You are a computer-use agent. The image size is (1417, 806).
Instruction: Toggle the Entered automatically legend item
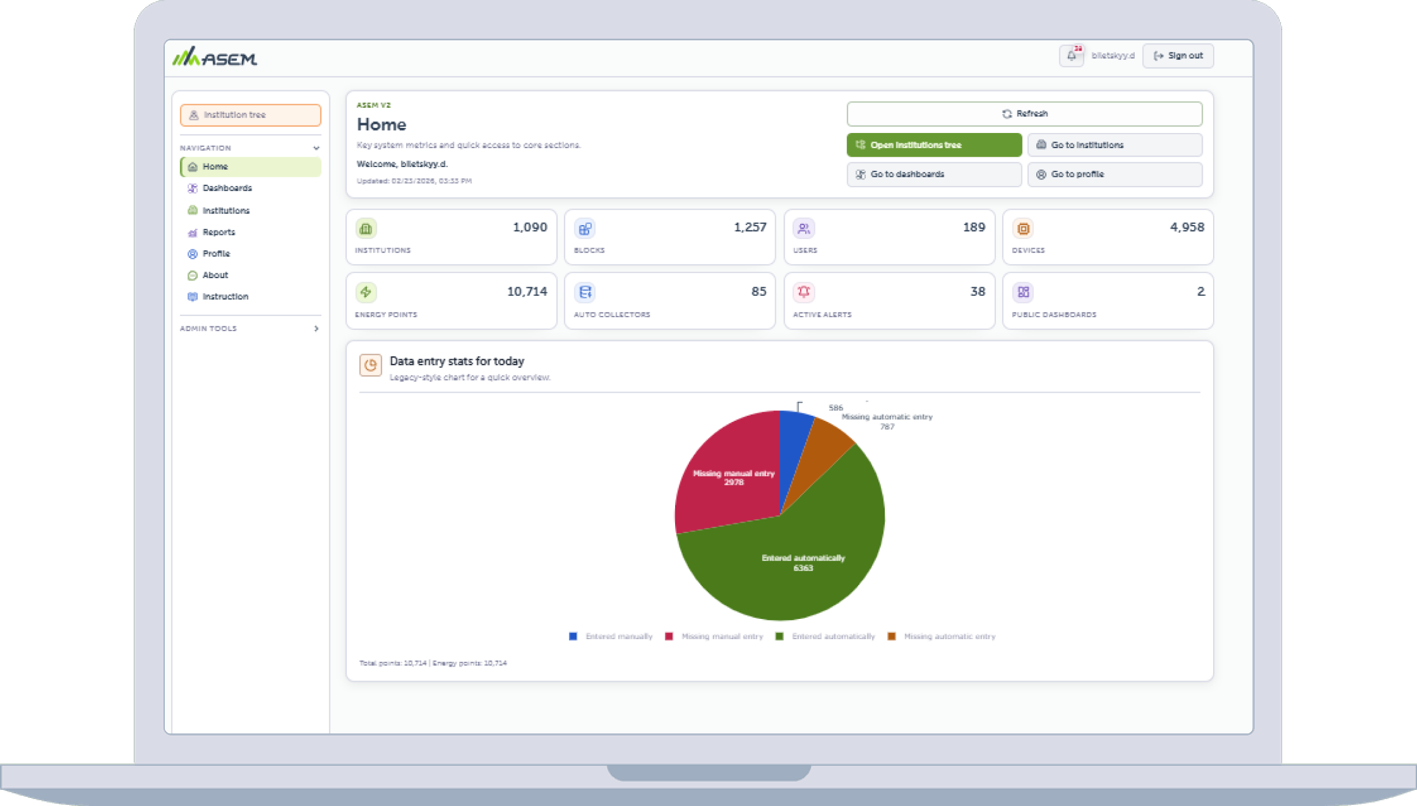(825, 636)
